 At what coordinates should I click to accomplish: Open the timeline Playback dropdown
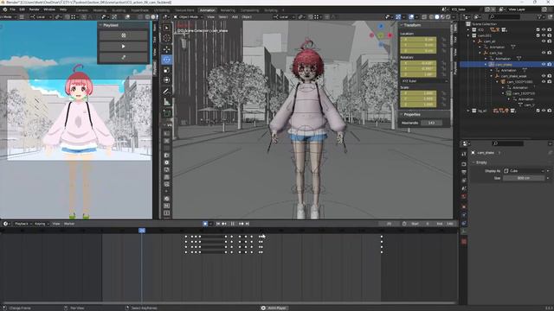click(x=23, y=224)
